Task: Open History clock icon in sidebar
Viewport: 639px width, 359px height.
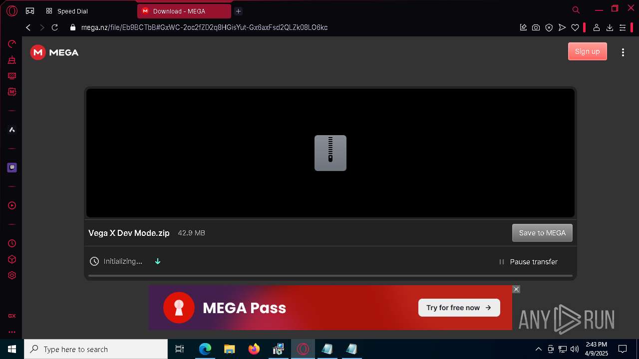Action: tap(12, 243)
